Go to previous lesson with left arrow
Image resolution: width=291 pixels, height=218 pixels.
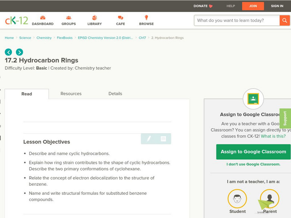click(x=8, y=52)
